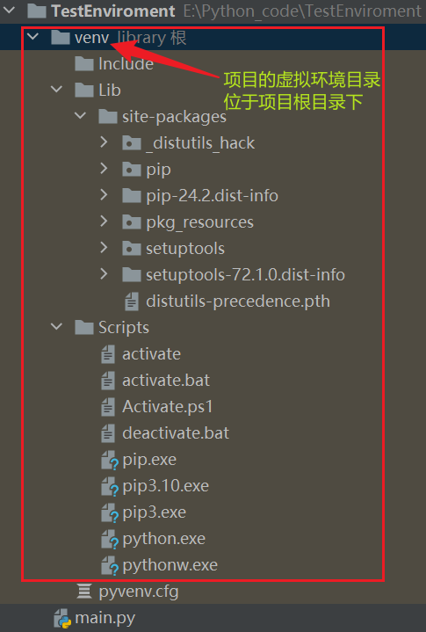Viewport: 426px width, 632px height.
Task: Click the setuptools package folder icon
Action: (131, 249)
